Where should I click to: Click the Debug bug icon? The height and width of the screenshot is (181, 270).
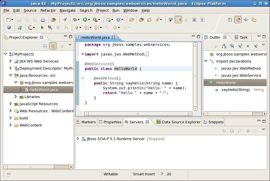(x=75, y=20)
